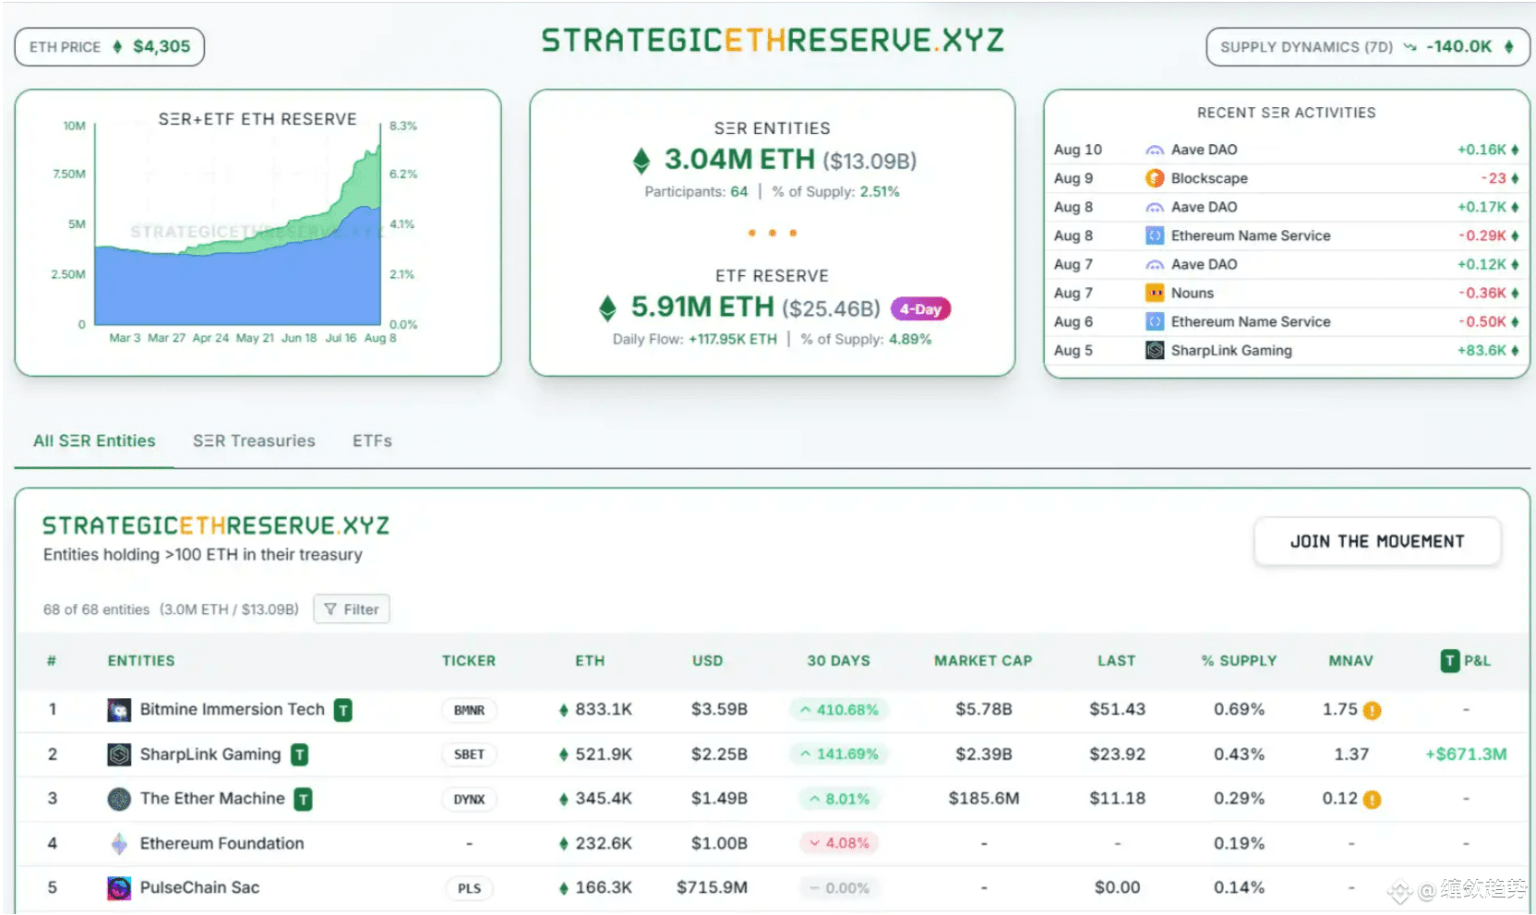Sort table by USD column header
This screenshot has width=1536, height=915.
(708, 661)
